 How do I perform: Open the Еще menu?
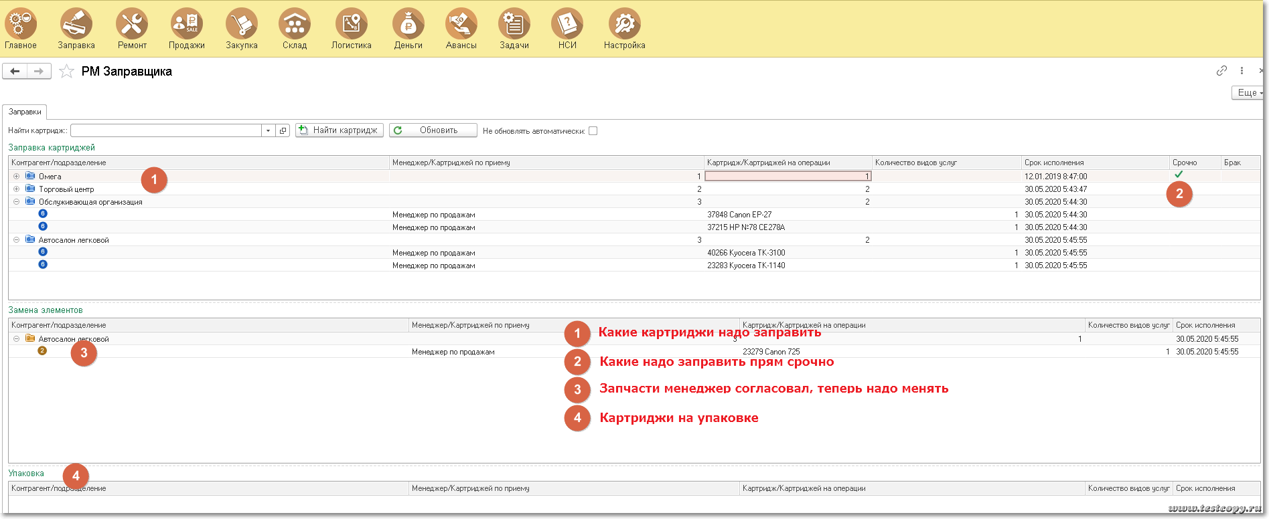tap(1248, 93)
